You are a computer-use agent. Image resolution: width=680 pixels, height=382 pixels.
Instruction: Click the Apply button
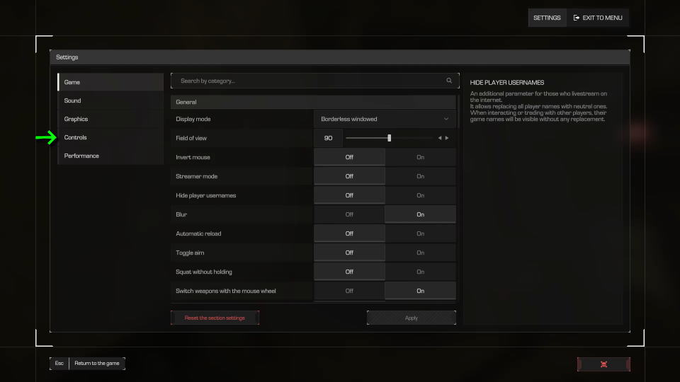tap(411, 318)
